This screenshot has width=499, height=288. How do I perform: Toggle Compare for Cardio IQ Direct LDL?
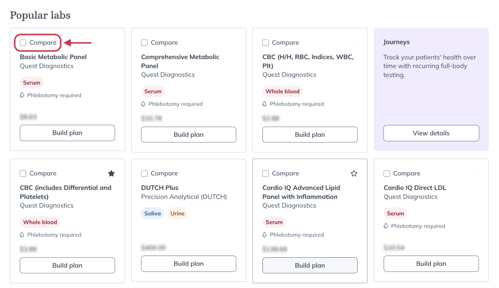pos(386,173)
